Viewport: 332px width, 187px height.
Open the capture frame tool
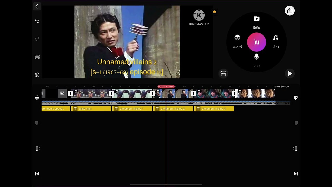click(37, 57)
